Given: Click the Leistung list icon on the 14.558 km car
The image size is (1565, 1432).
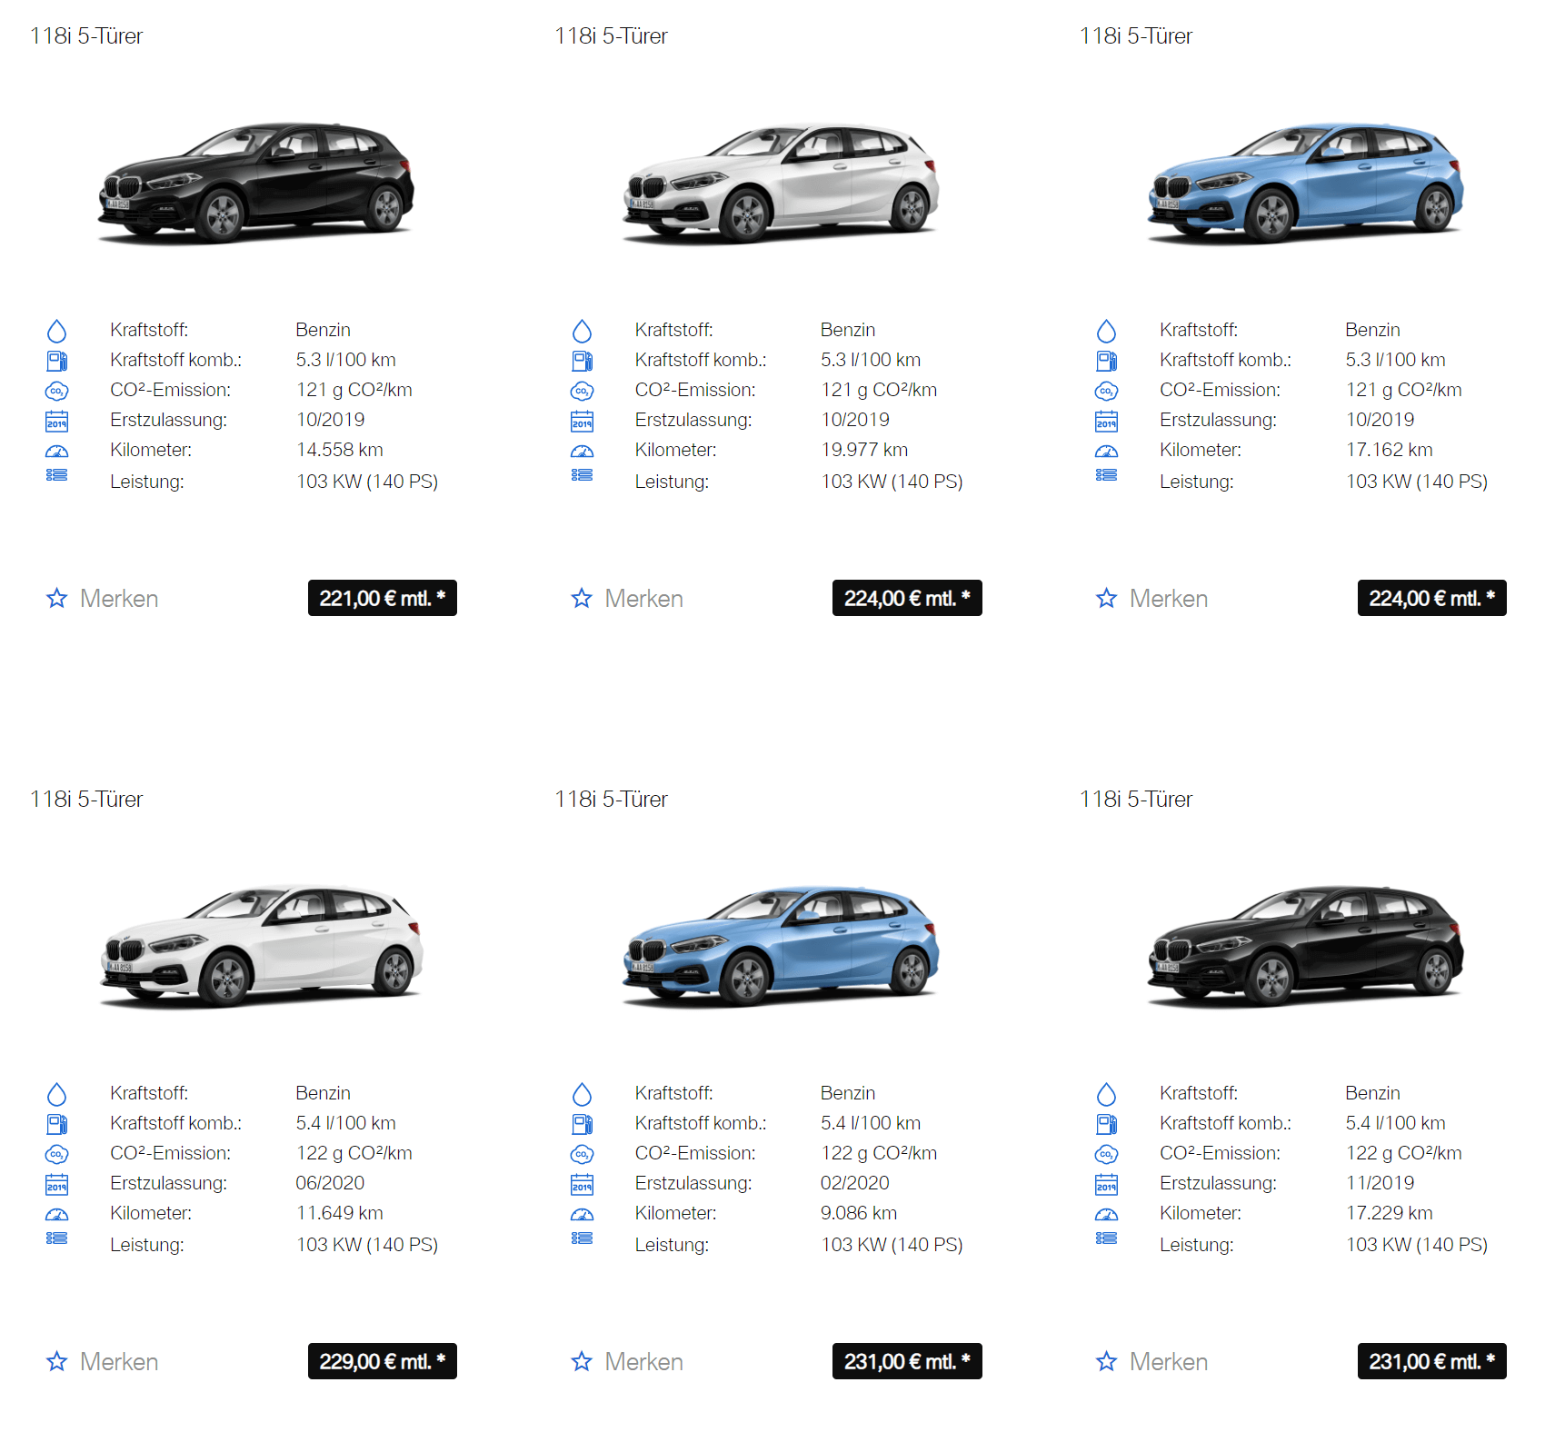Looking at the screenshot, I should 56,475.
